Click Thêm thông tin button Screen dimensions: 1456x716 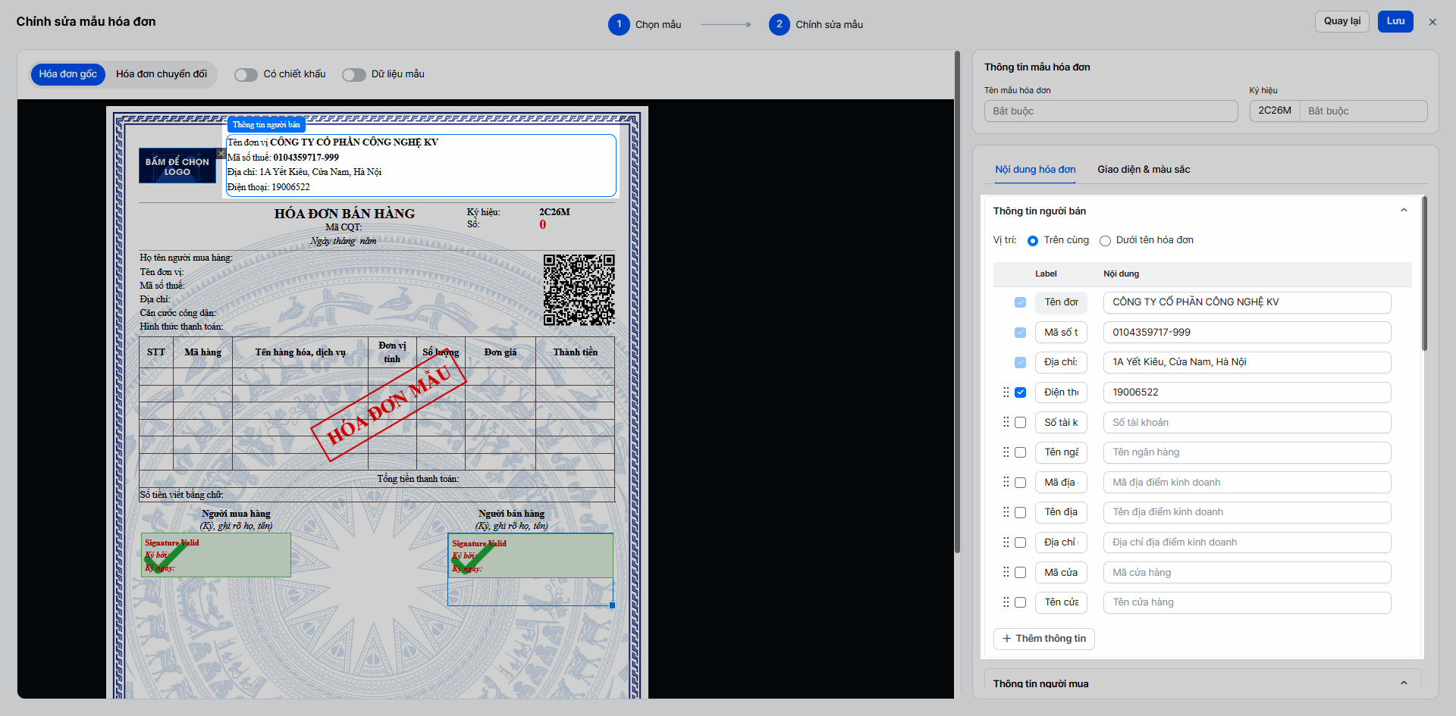1044,639
